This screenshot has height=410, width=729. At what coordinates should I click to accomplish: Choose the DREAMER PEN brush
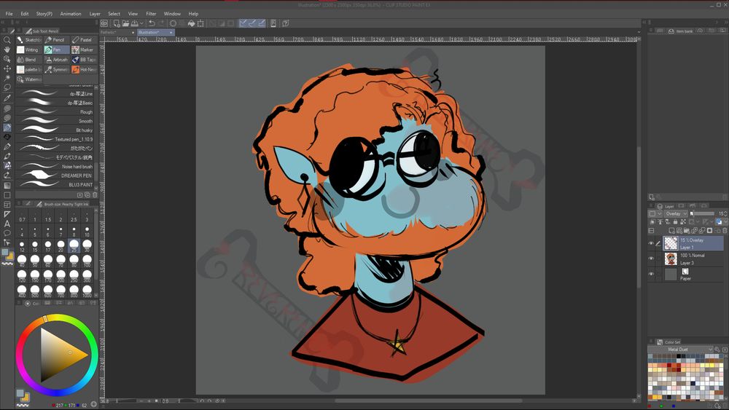pos(56,176)
